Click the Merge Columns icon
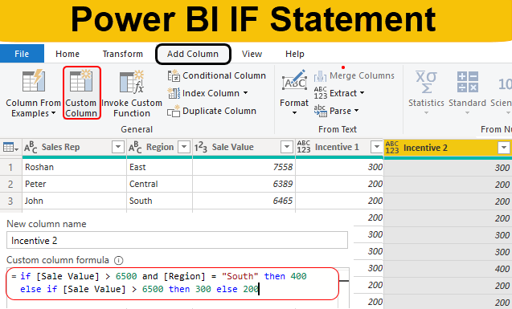 pos(320,76)
